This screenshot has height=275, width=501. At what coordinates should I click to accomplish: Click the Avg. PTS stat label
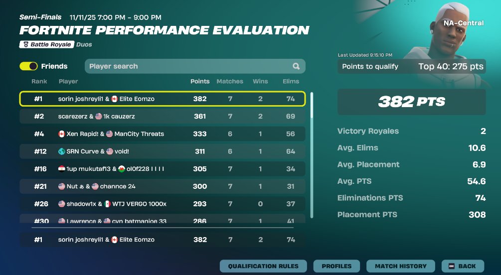click(354, 181)
